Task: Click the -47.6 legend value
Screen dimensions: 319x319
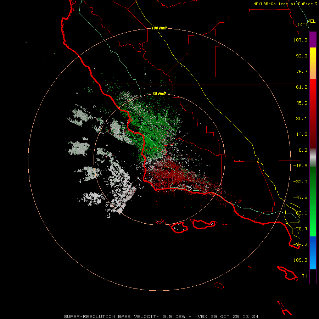Action: coord(300,197)
